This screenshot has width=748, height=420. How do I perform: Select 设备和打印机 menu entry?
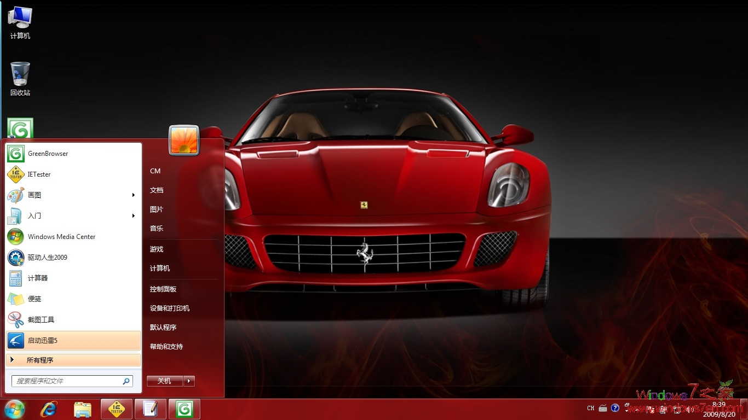(170, 308)
